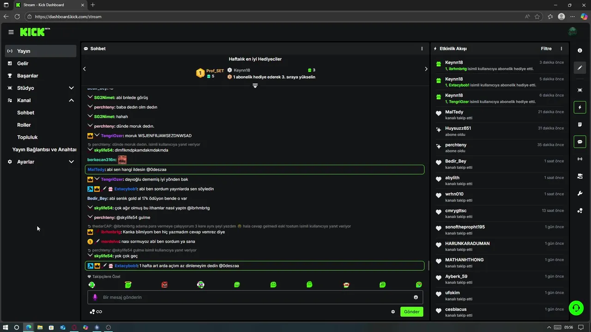Collapse the weekly gifters banner
This screenshot has height=332, width=591.
point(255,86)
